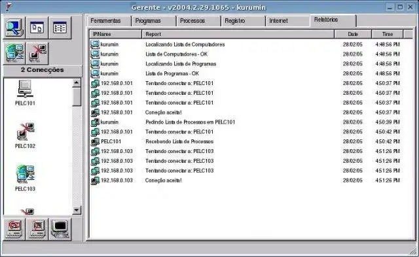The width and height of the screenshot is (419, 257).
Task: Click the window resize grip at bottom-right
Action: click(414, 252)
